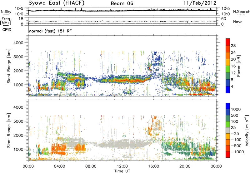Click the "-100" label on the velocity colorbar

236,140
